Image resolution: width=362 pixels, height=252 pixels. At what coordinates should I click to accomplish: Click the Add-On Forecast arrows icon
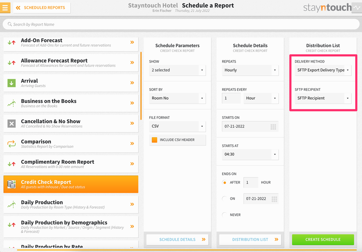pyautogui.click(x=11, y=43)
